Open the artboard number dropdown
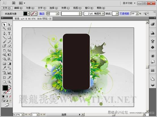The height and width of the screenshot is (117, 157). coord(37,115)
